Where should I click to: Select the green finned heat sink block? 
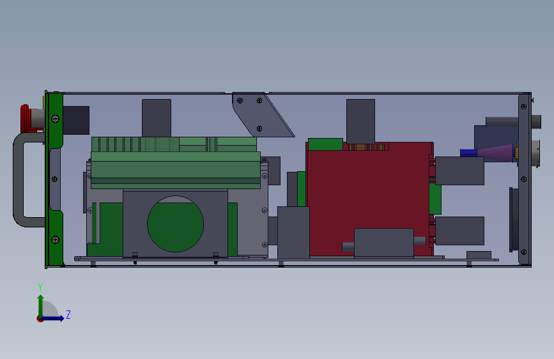click(176, 163)
